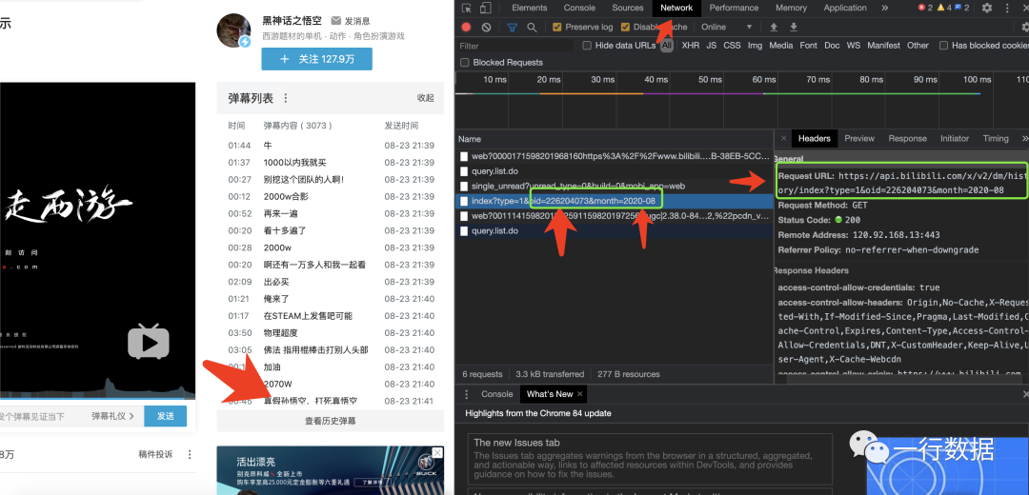Open the Response tab of the request

908,138
